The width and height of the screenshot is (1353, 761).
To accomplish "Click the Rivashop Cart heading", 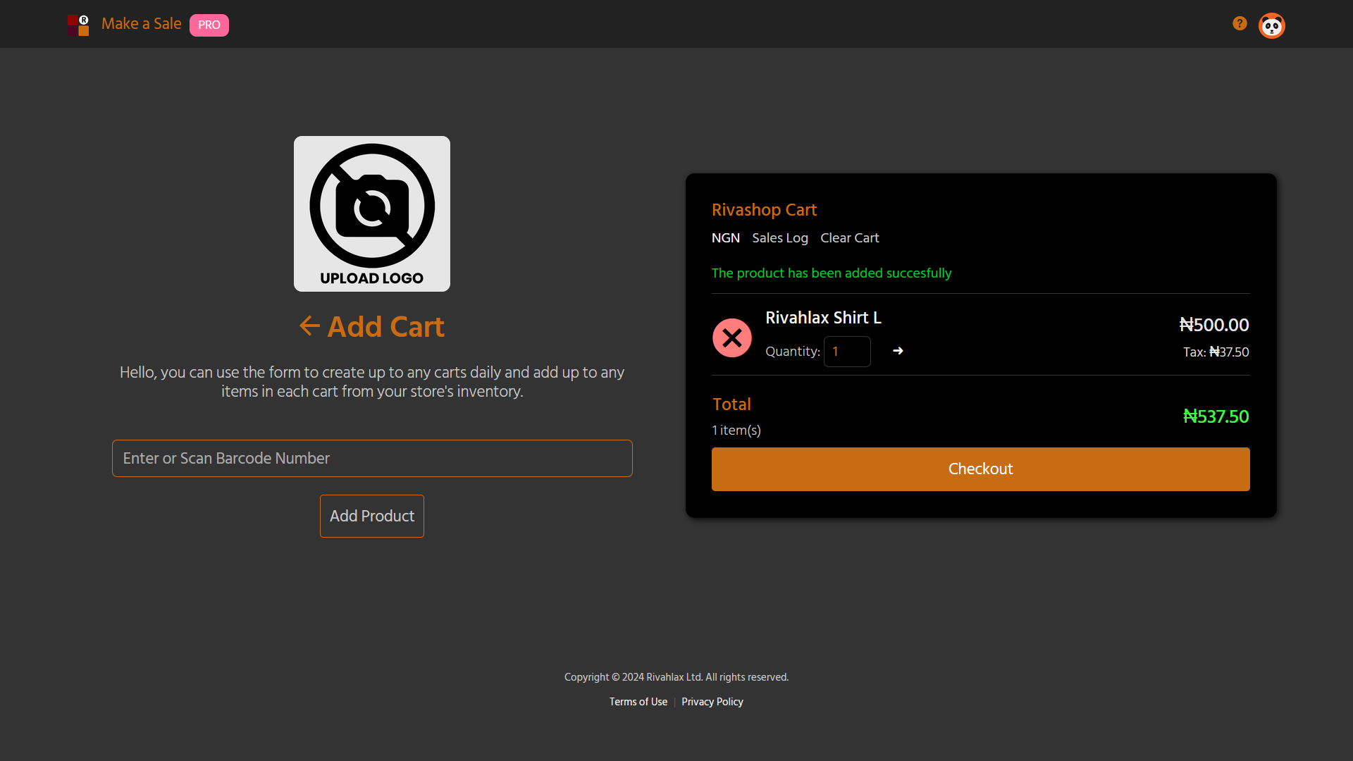I will pyautogui.click(x=765, y=210).
